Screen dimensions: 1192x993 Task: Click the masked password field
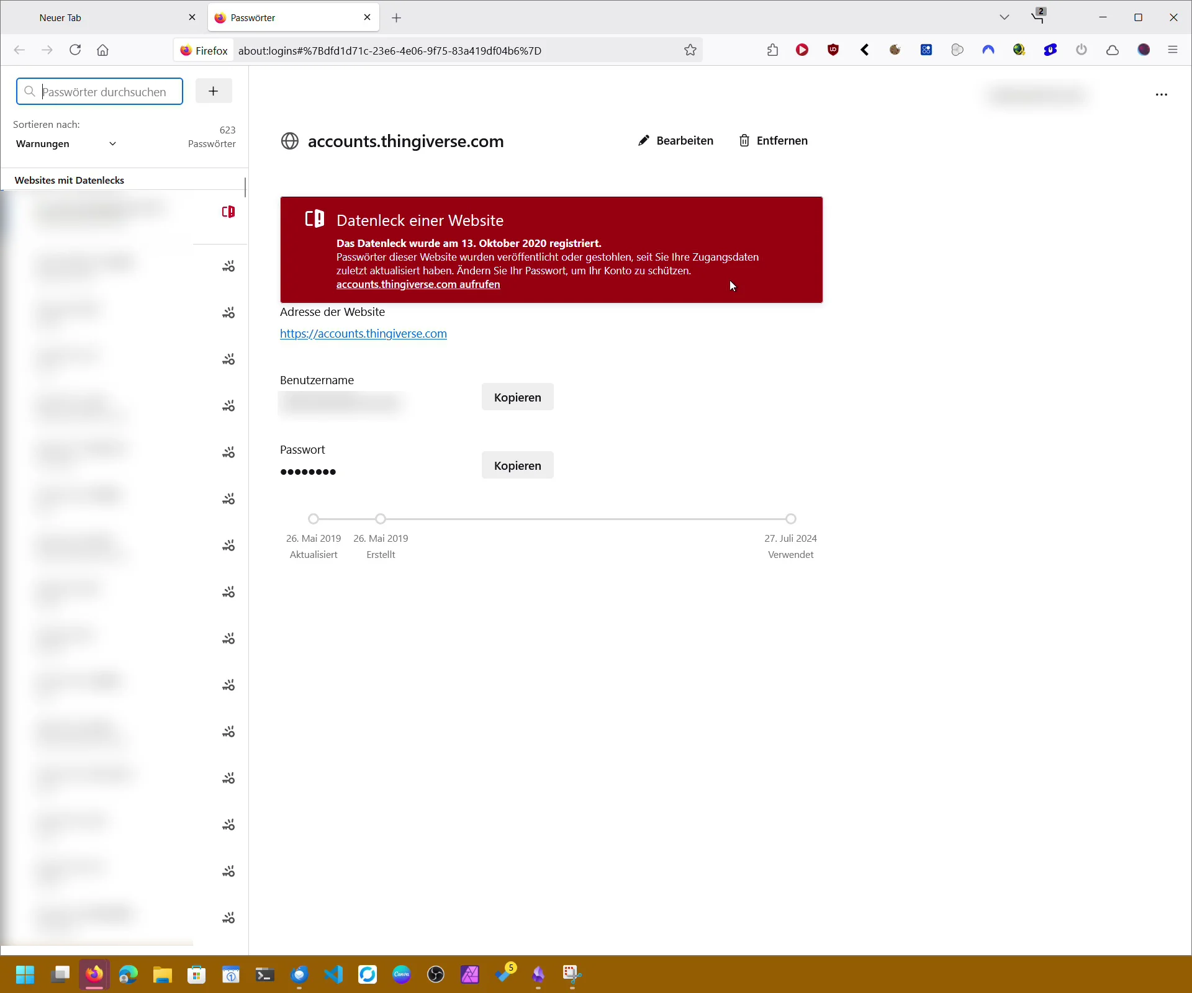(x=308, y=472)
